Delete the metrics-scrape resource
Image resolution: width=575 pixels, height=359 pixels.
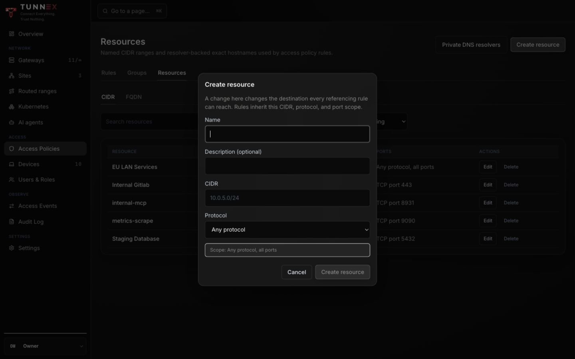coord(511,221)
